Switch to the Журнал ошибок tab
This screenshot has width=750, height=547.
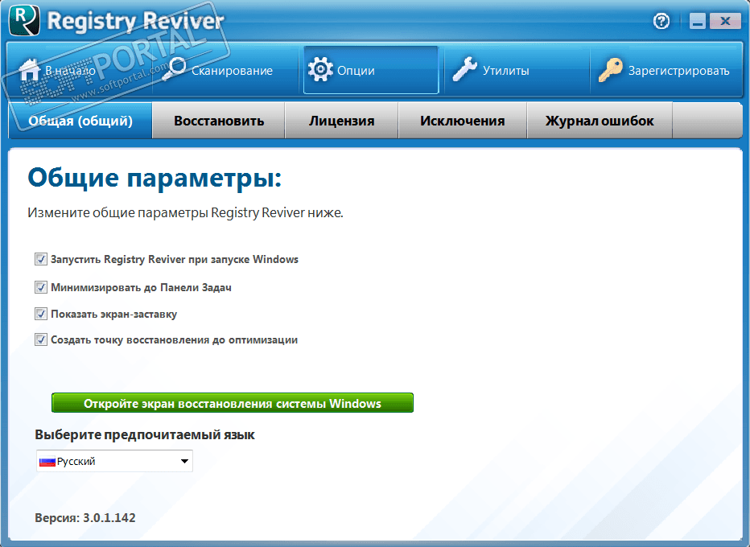(x=600, y=121)
